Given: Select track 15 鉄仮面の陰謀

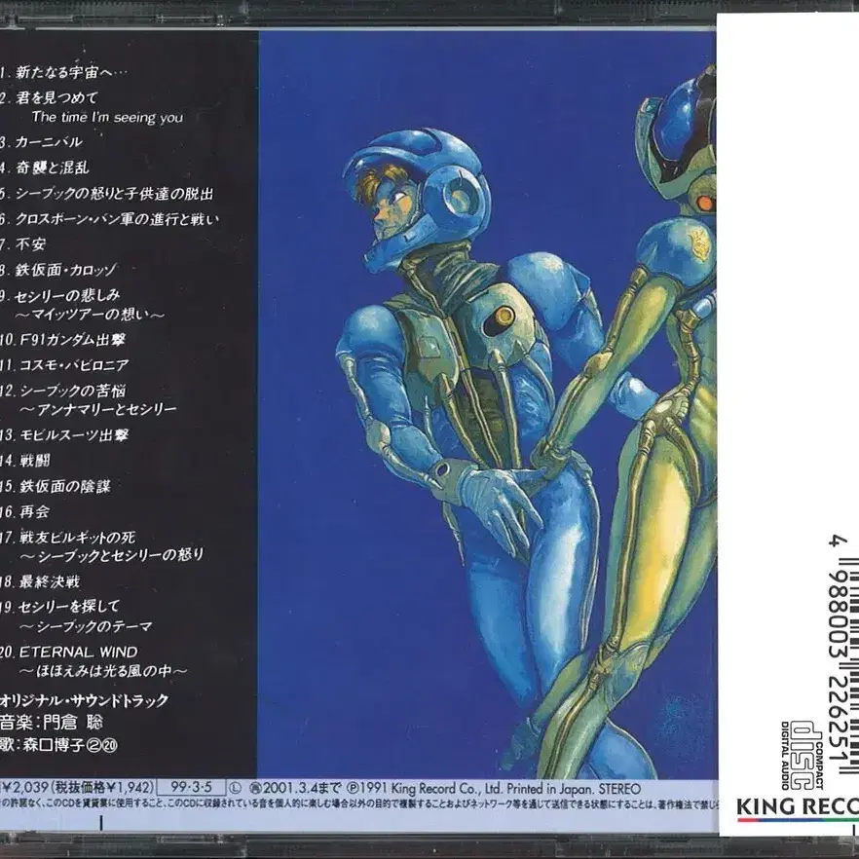Looking at the screenshot, I should point(56,486).
